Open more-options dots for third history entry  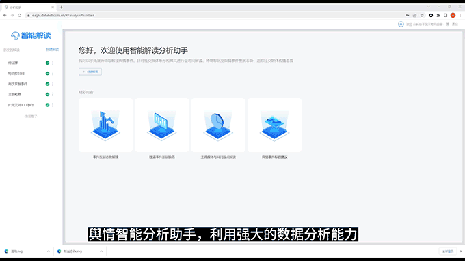click(x=53, y=84)
